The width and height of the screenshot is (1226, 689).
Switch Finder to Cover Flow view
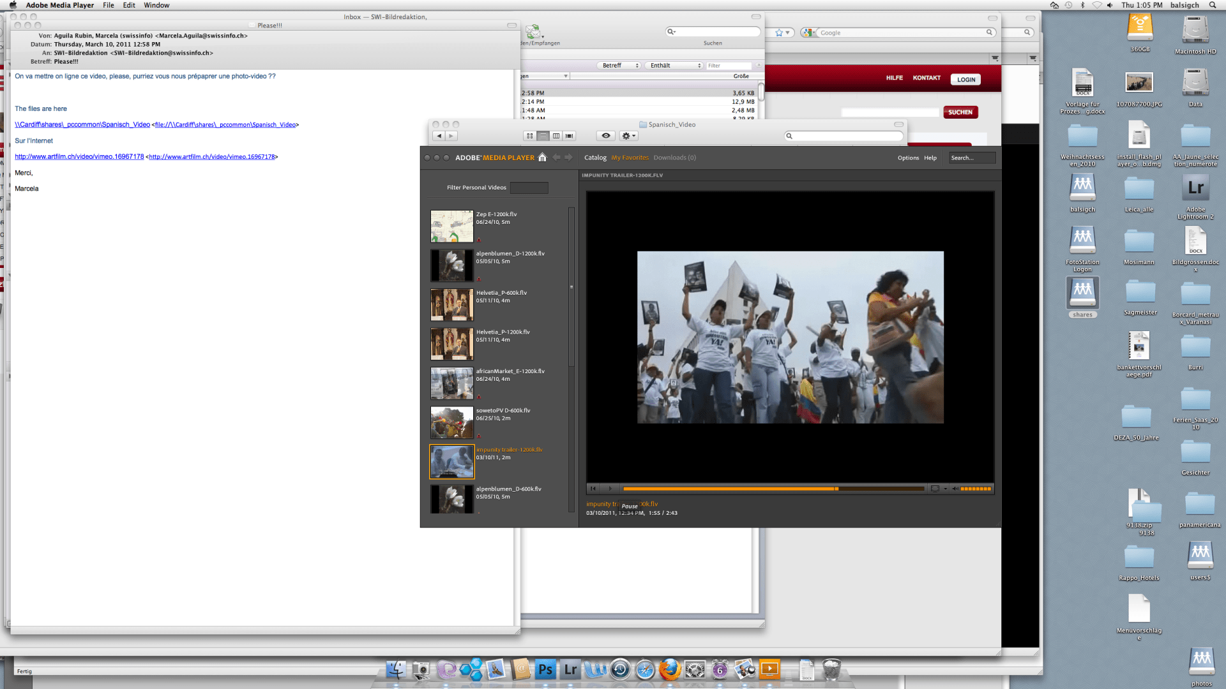[569, 136]
